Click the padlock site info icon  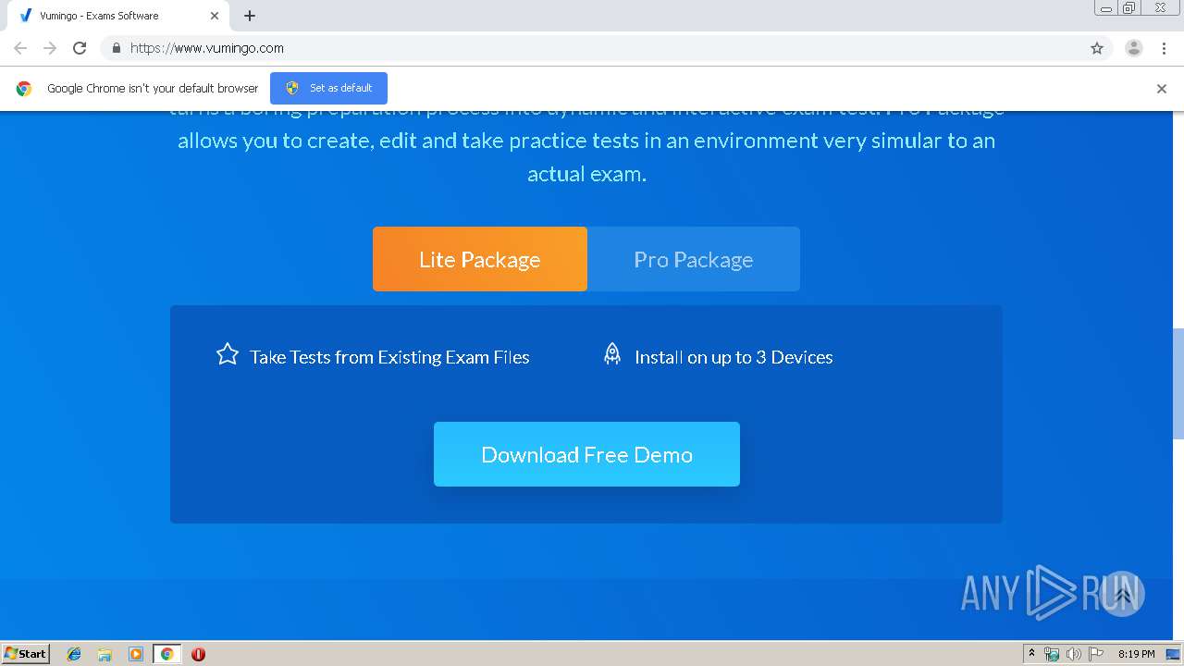click(x=116, y=48)
